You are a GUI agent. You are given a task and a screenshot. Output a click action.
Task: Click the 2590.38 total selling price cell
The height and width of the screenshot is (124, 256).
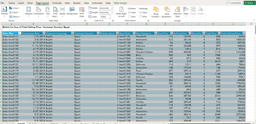pos(233,96)
